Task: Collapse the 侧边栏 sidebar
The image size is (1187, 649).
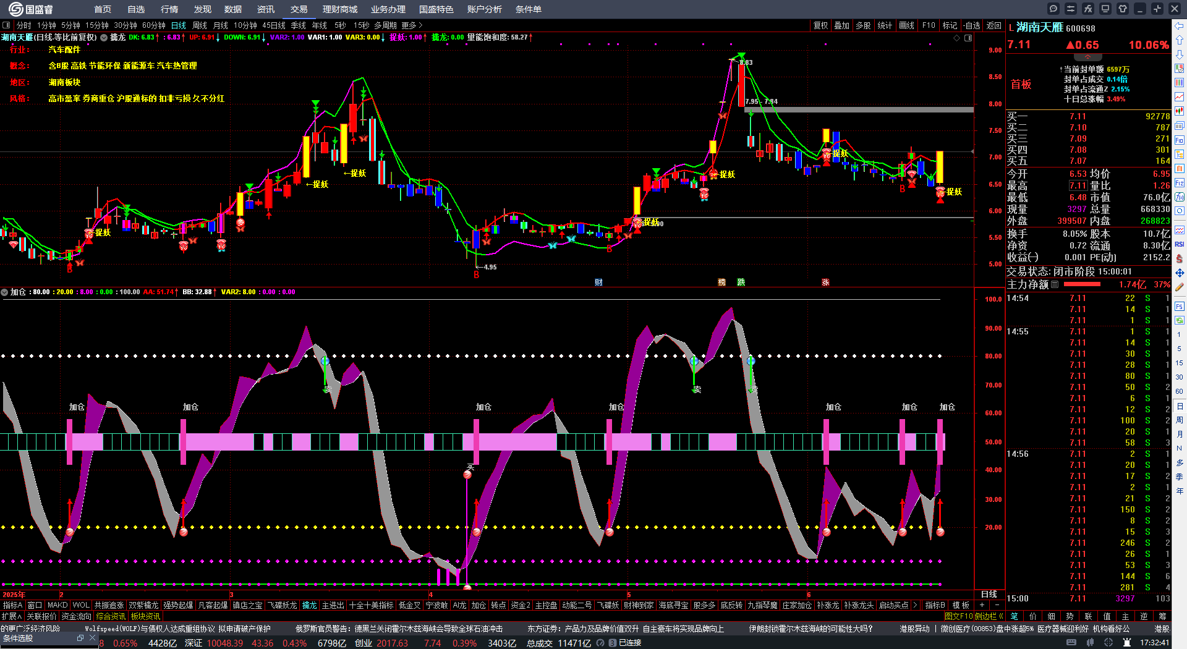Action: point(990,616)
